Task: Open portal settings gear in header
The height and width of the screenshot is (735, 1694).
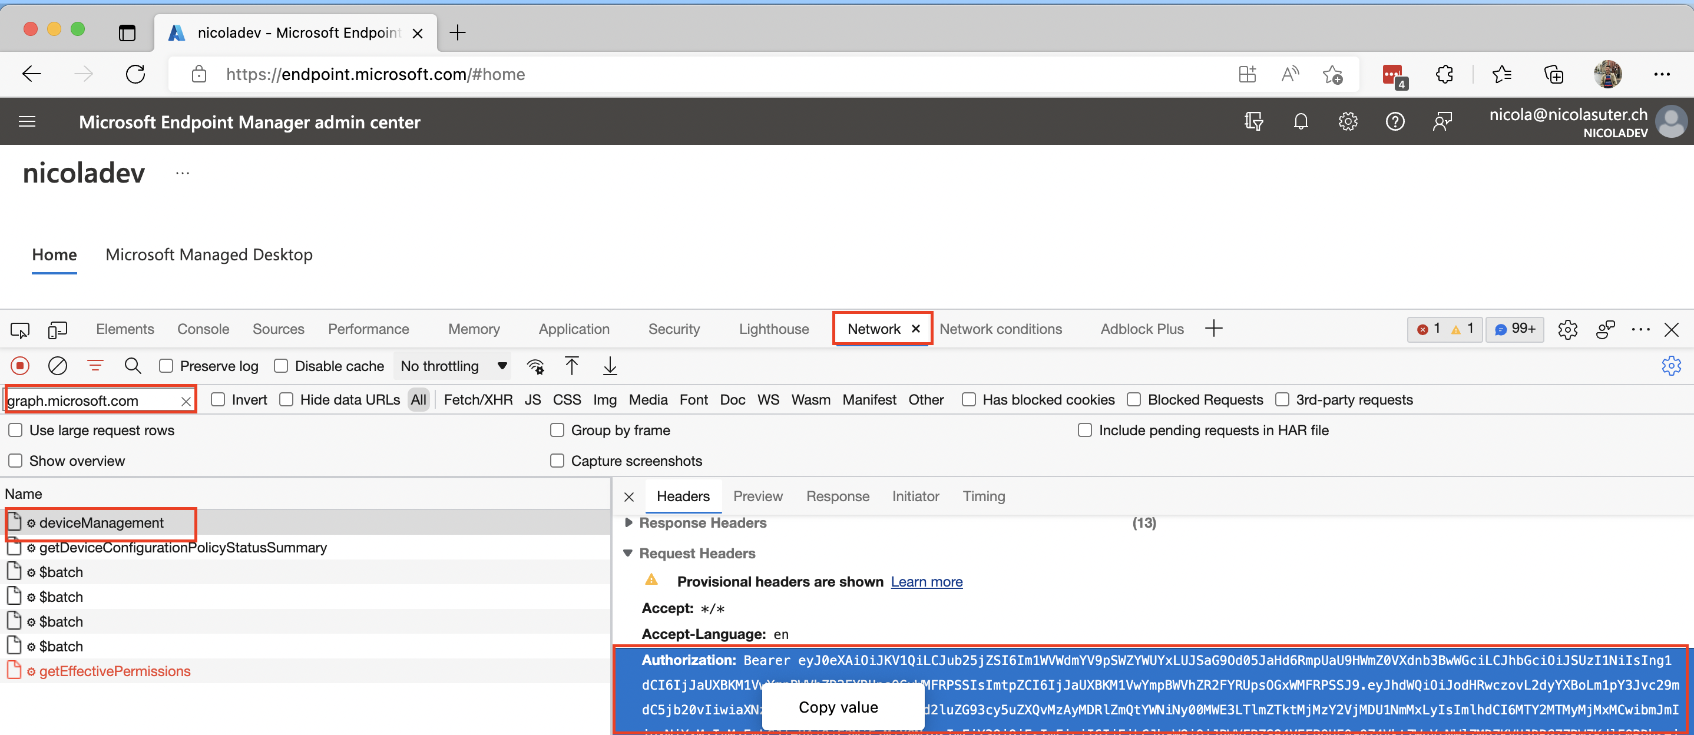Action: pos(1348,122)
